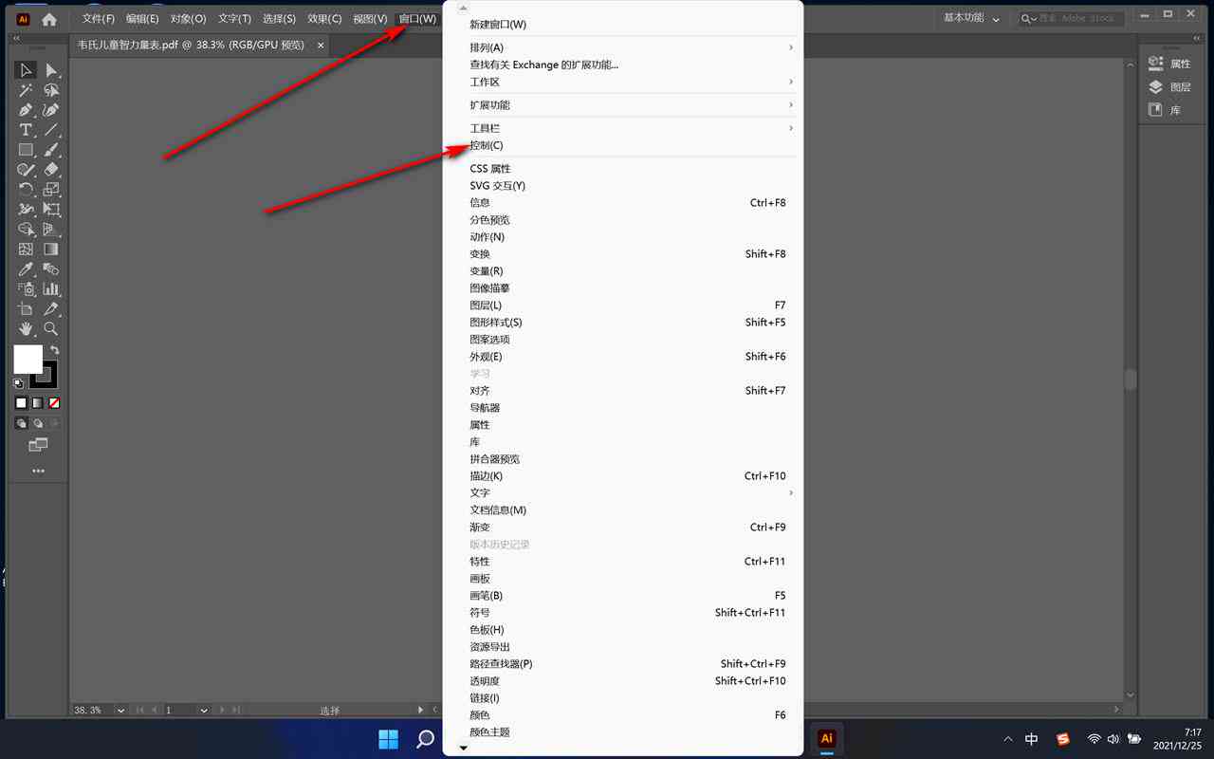The image size is (1214, 759).
Task: Select the Paintbrush tool
Action: tap(51, 150)
